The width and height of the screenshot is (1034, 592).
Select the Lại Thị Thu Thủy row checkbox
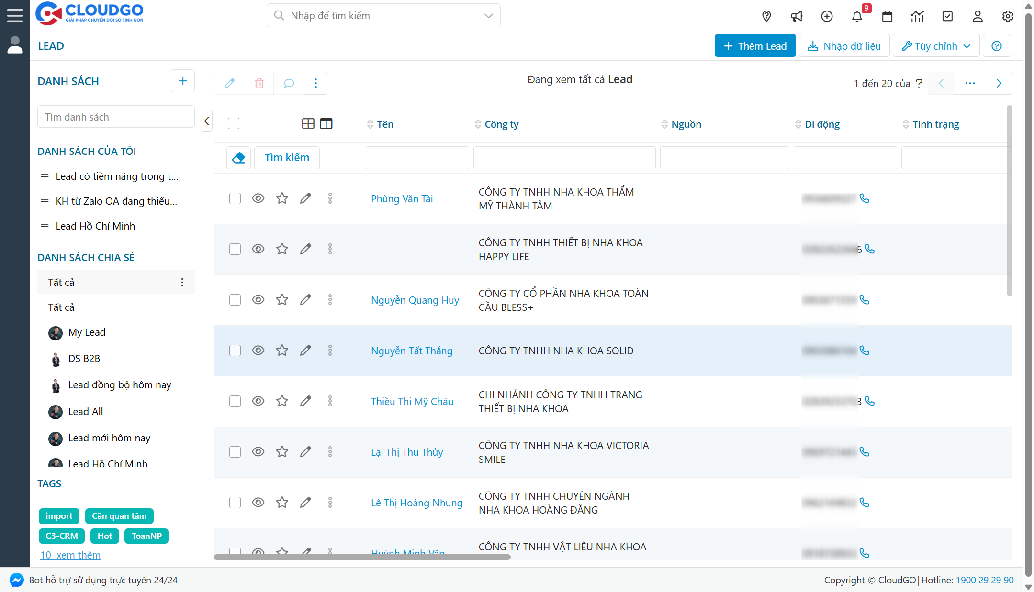[x=235, y=452]
